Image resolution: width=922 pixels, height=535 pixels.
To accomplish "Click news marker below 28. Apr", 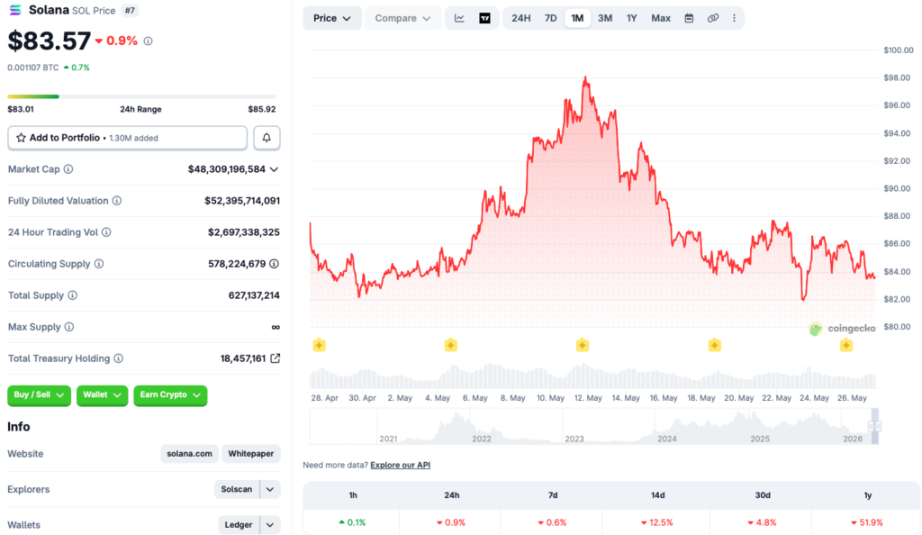I will point(320,345).
